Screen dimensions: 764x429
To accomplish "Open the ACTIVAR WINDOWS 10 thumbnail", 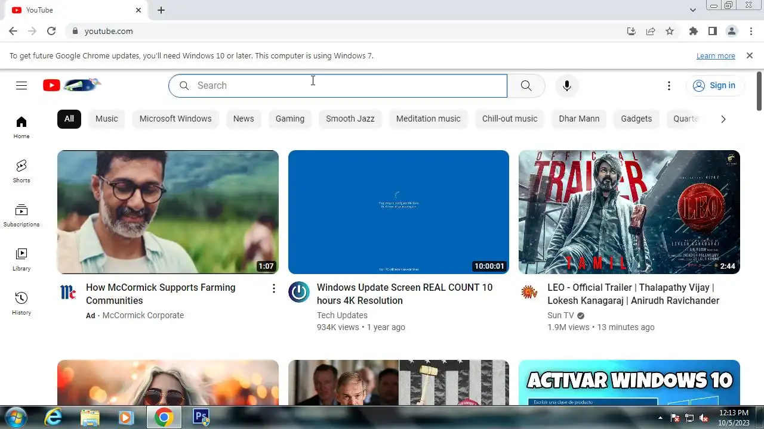I will (x=629, y=383).
